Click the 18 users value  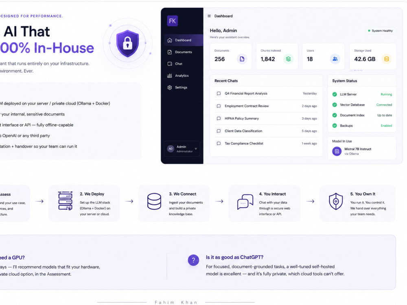coord(310,59)
